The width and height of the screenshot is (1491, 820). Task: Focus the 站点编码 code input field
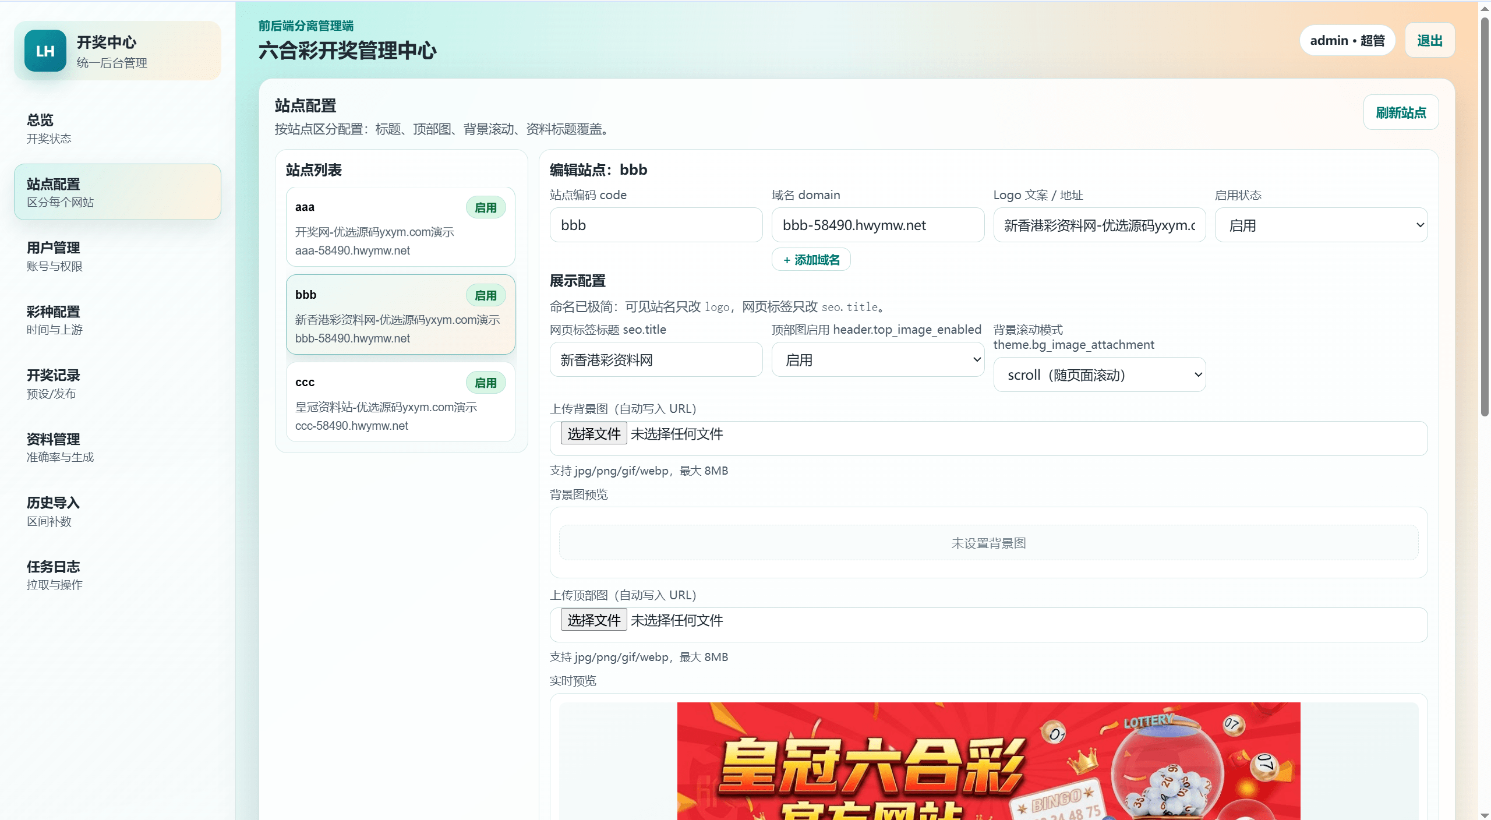(656, 225)
